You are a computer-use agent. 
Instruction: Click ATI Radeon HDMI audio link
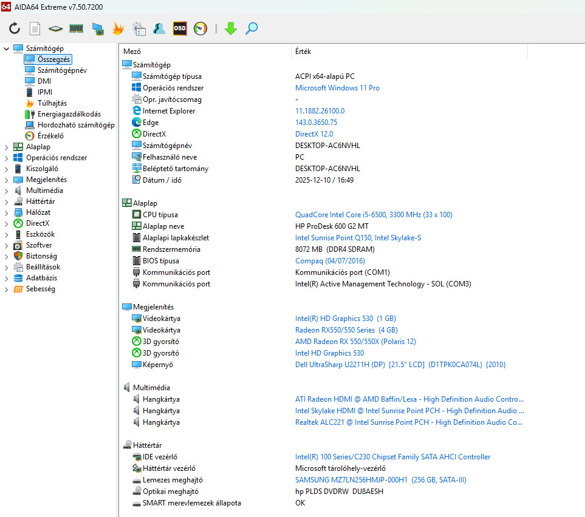[409, 399]
